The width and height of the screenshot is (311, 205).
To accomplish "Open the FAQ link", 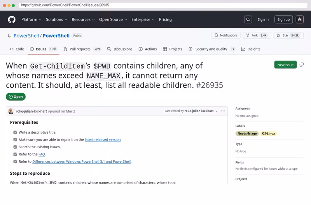I will 42,154.
